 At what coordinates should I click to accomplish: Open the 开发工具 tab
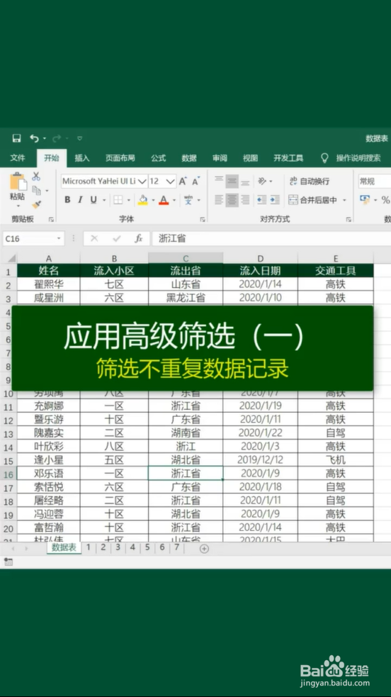pos(288,158)
